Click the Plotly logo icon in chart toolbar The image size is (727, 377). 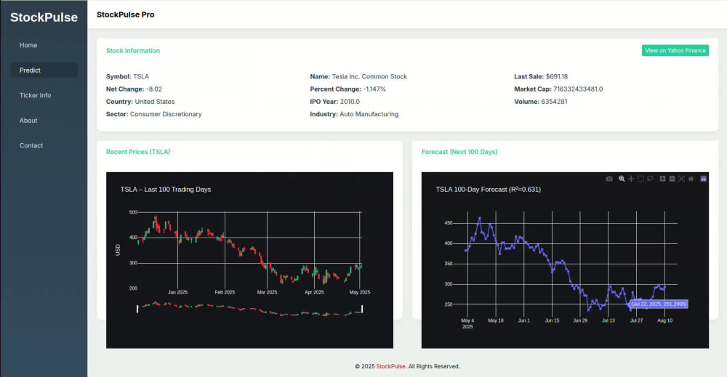click(703, 179)
